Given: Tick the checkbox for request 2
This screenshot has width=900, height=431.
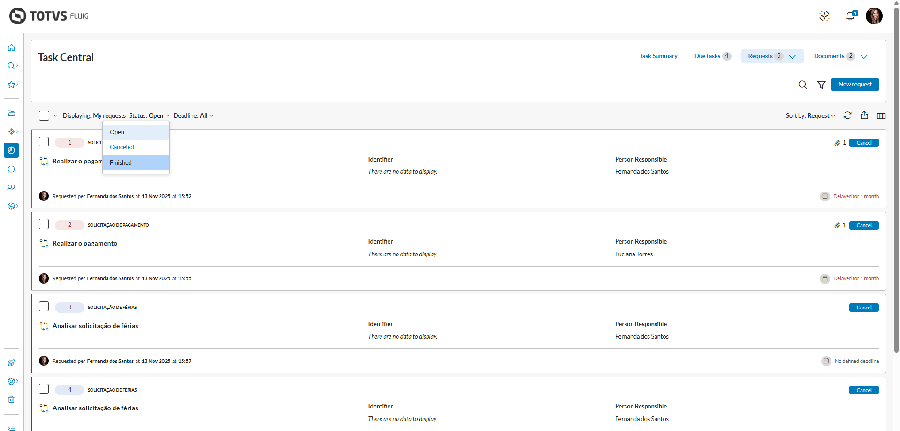Looking at the screenshot, I should 44,224.
